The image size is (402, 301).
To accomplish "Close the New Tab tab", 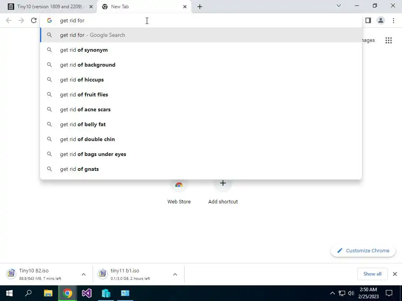I will (x=185, y=7).
